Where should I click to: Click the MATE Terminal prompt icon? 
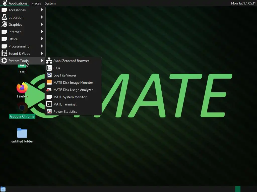pos(49,104)
